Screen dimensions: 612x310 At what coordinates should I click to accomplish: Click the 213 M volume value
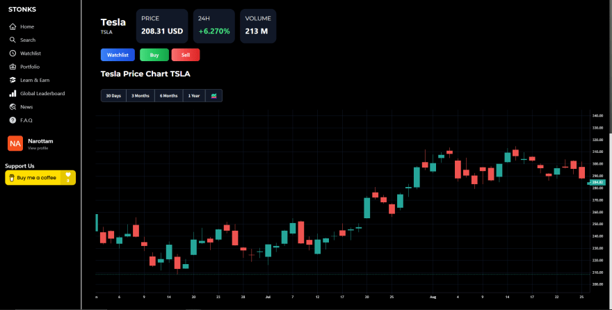[257, 31]
